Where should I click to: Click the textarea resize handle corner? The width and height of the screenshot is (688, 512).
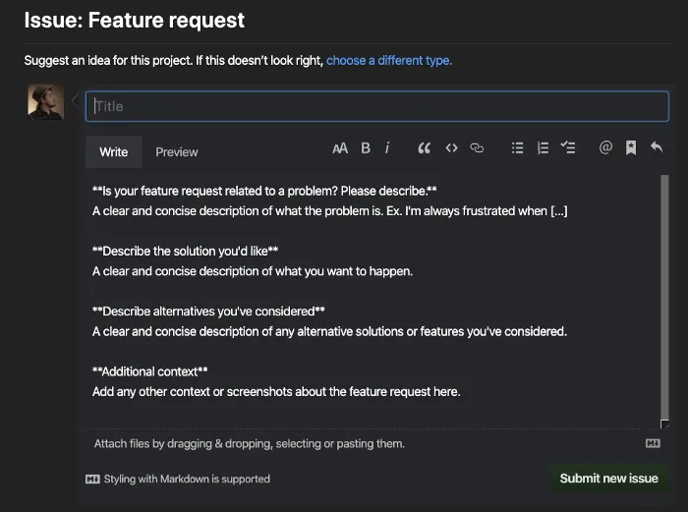coord(664,424)
